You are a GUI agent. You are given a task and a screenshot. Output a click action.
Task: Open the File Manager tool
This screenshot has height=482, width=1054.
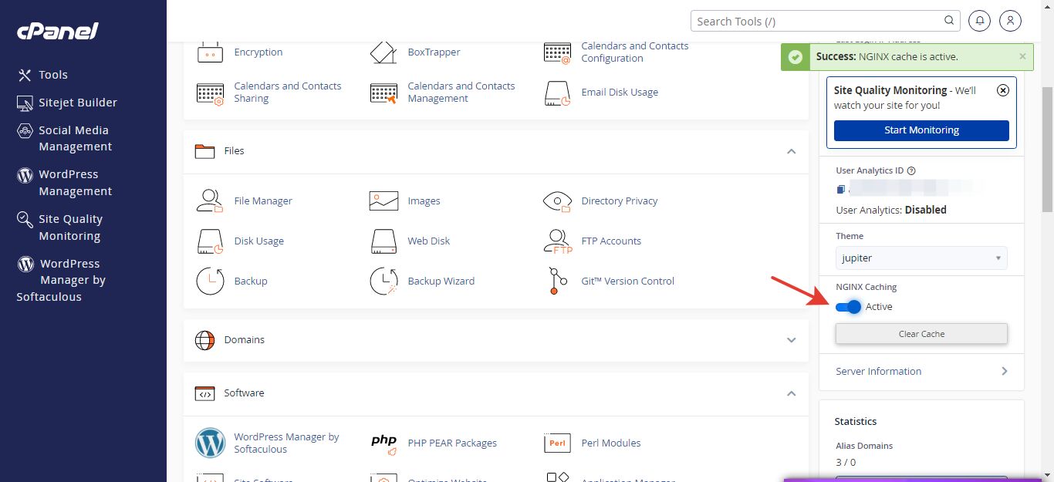point(262,201)
